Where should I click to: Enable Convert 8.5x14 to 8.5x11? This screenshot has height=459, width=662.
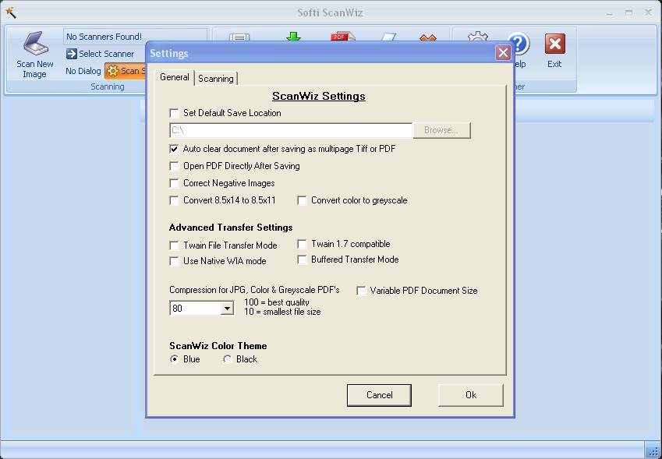(174, 200)
